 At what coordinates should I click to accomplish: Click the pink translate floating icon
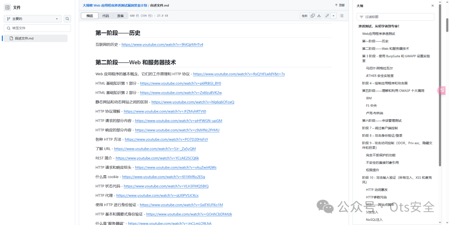[x=442, y=90]
